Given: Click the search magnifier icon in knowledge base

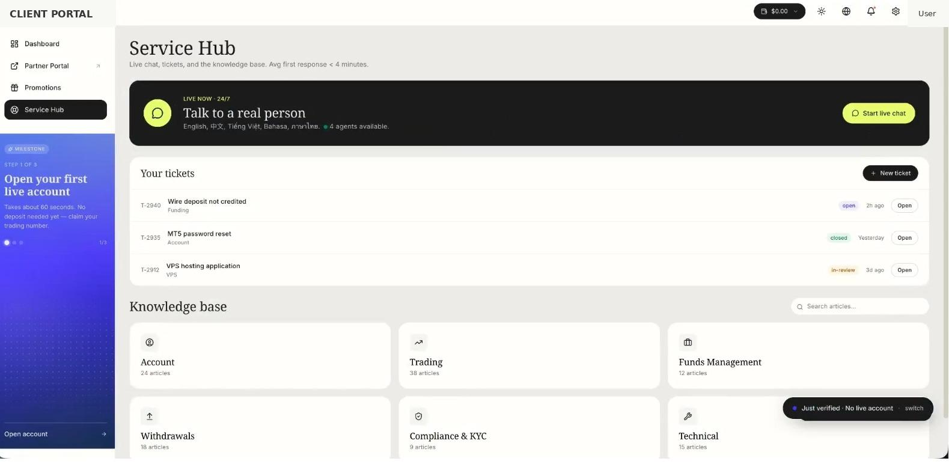Looking at the screenshot, I should [800, 307].
